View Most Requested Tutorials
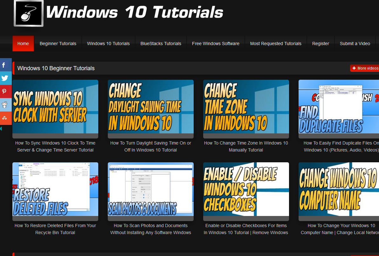 (275, 44)
